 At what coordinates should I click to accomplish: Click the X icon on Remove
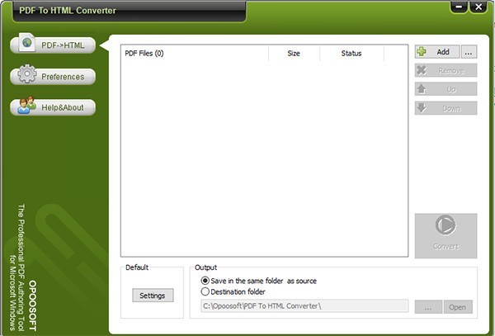(x=422, y=70)
